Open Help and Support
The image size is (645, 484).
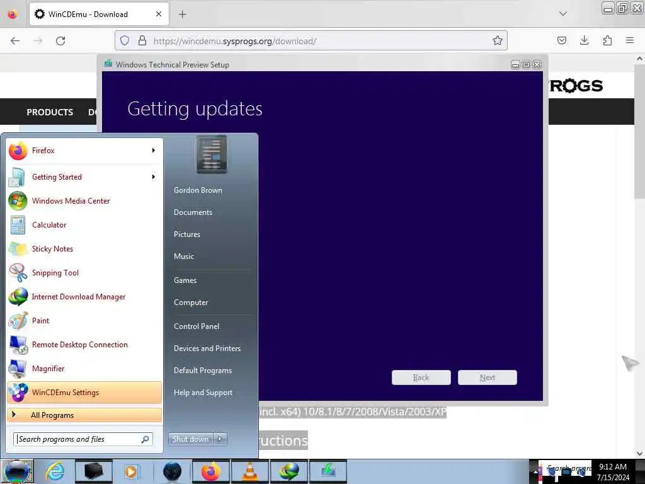click(x=203, y=393)
